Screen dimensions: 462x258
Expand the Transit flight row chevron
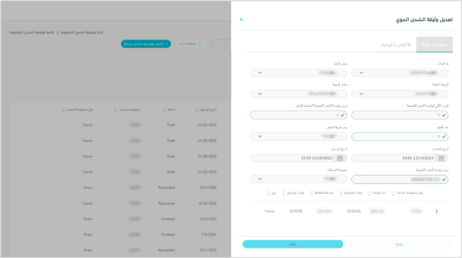[437, 212]
